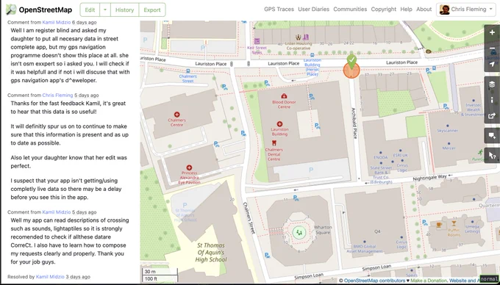Click the Make a Donation link
The image size is (500, 285).
tap(428, 281)
